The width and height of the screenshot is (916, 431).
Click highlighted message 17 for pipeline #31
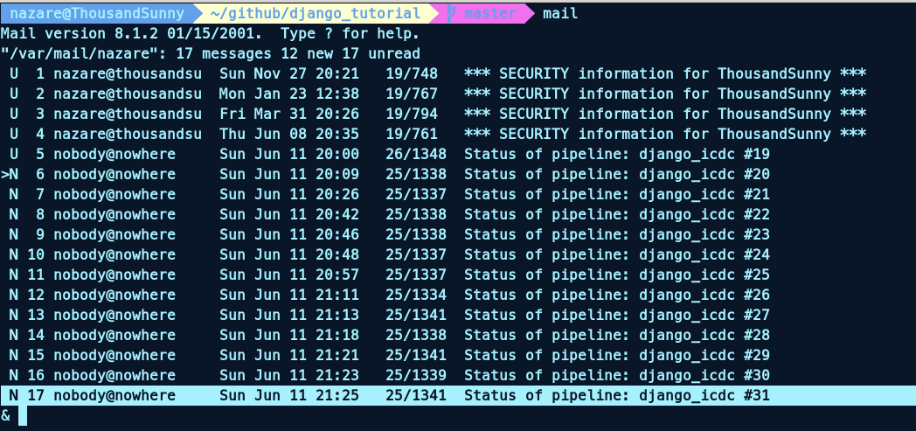(437, 395)
